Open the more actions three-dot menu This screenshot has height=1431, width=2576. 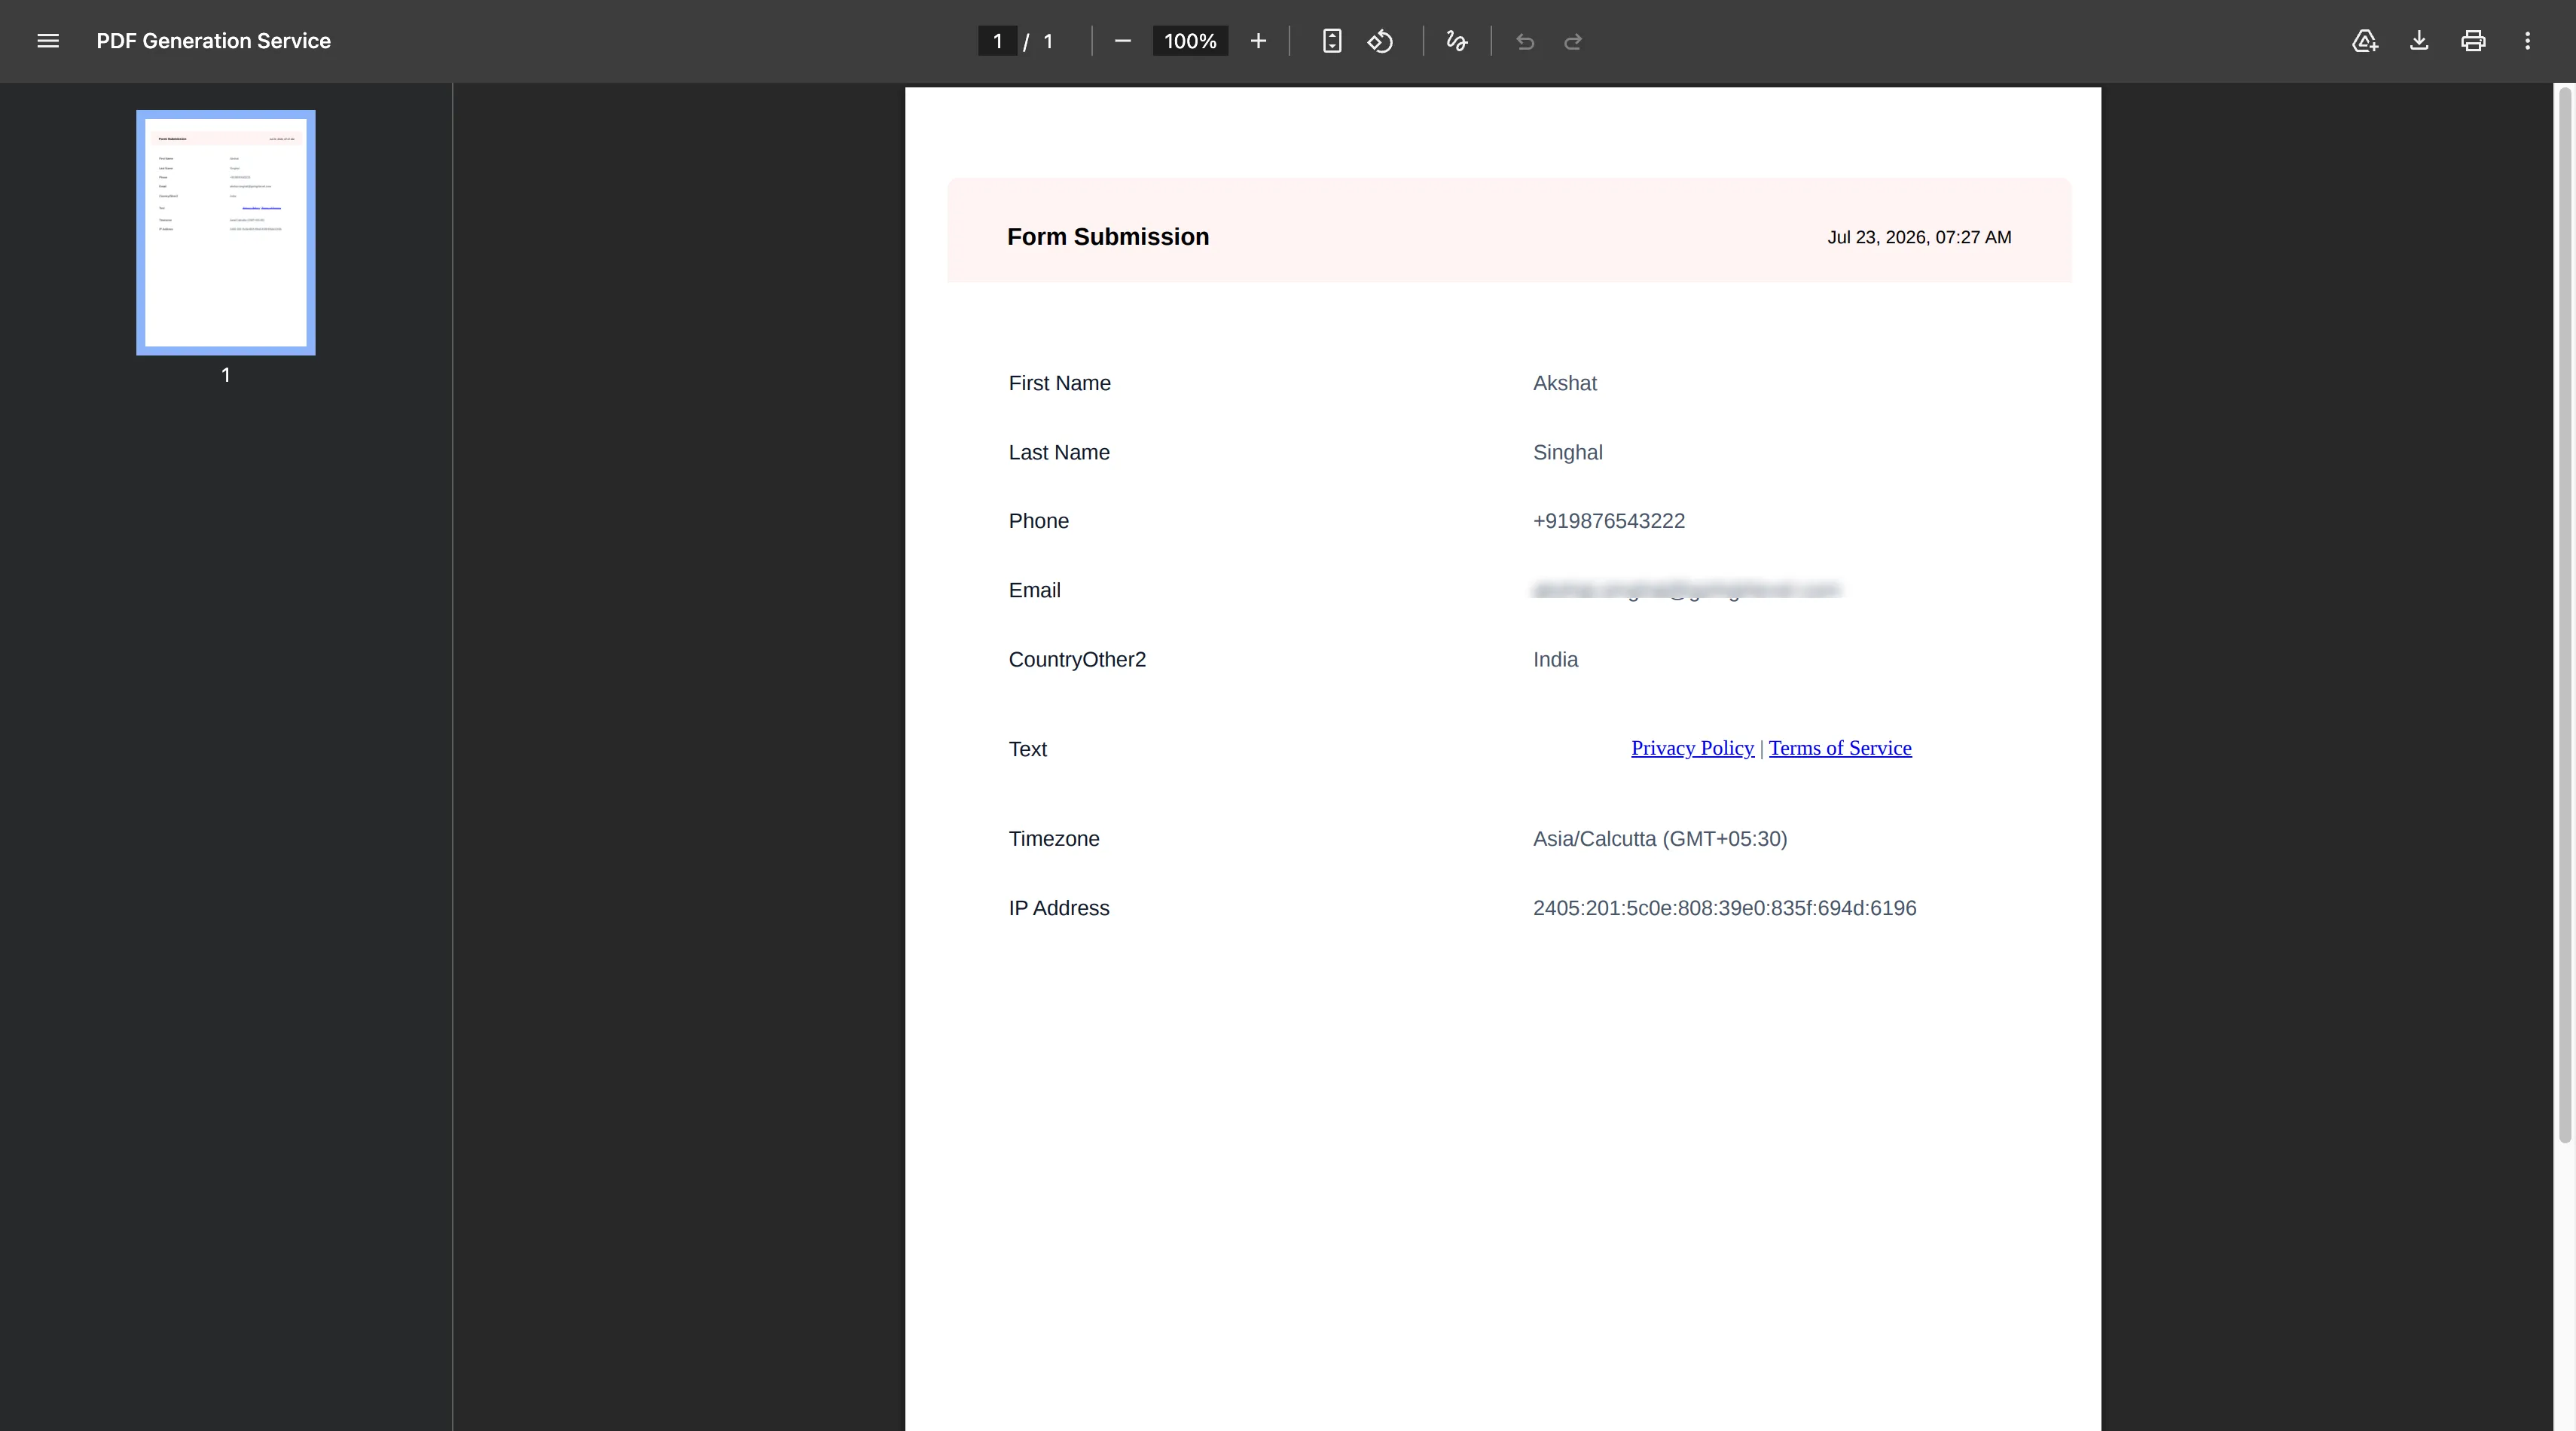(x=2527, y=41)
